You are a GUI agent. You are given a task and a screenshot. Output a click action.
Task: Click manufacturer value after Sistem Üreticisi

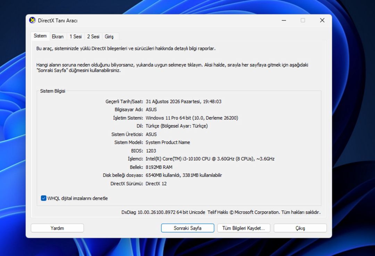151,134
